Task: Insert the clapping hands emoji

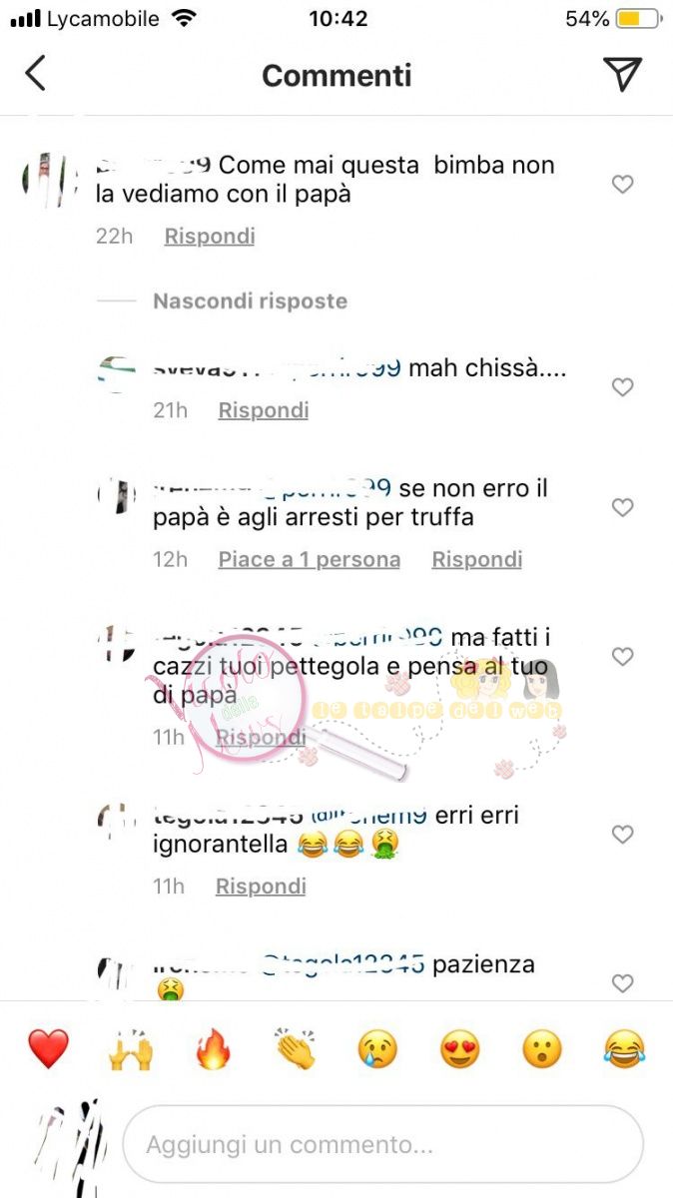Action: 296,1049
